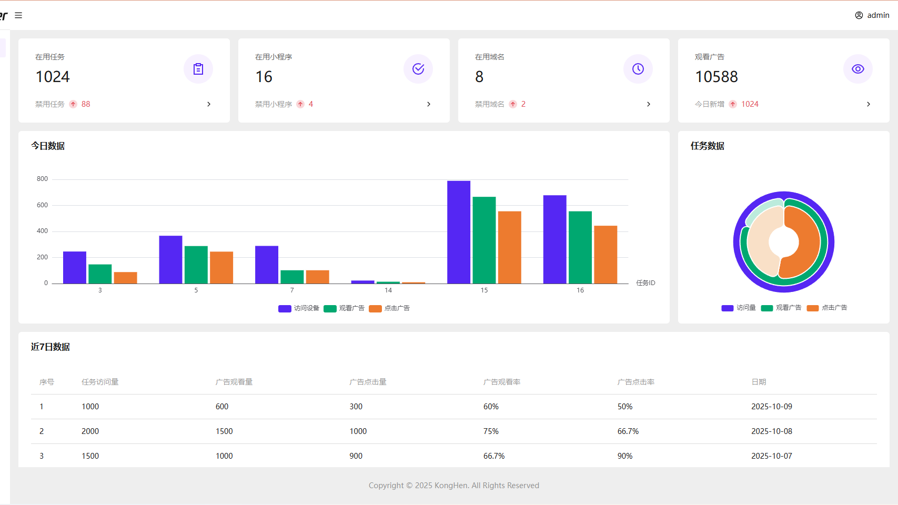Image resolution: width=898 pixels, height=505 pixels.
Task: Click the admin user avatar icon
Action: pos(859,15)
